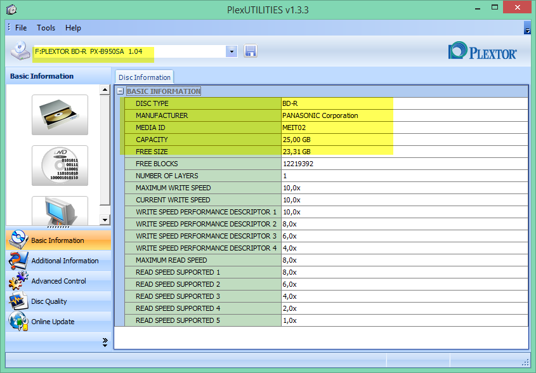
Task: Select the READ SPEED SUPPORTED 2 row
Action: click(x=327, y=284)
